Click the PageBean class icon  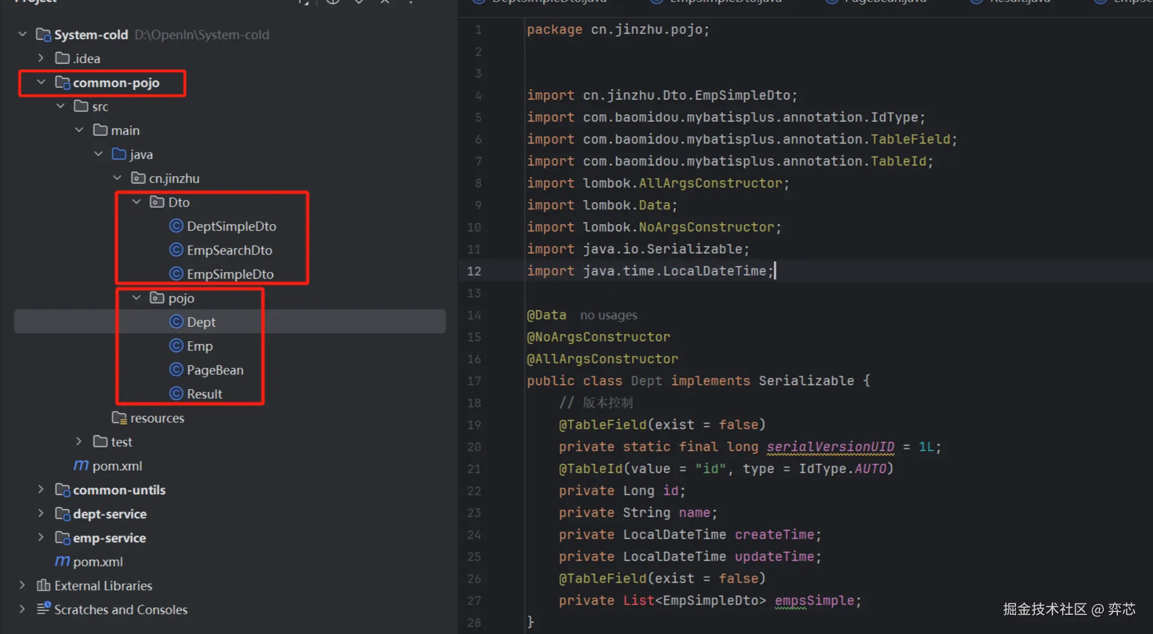pyautogui.click(x=176, y=370)
